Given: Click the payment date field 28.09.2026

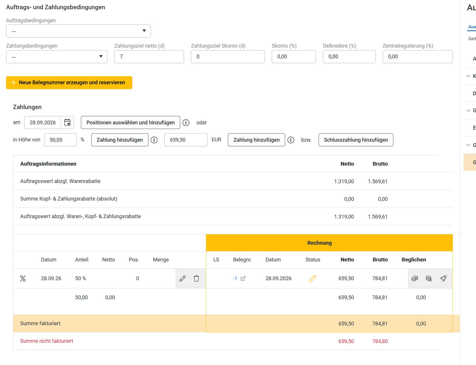Looking at the screenshot, I should 43,123.
